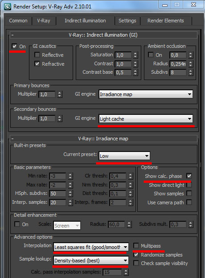
Task: Minimize the Render Setup window
Action: (165, 5)
